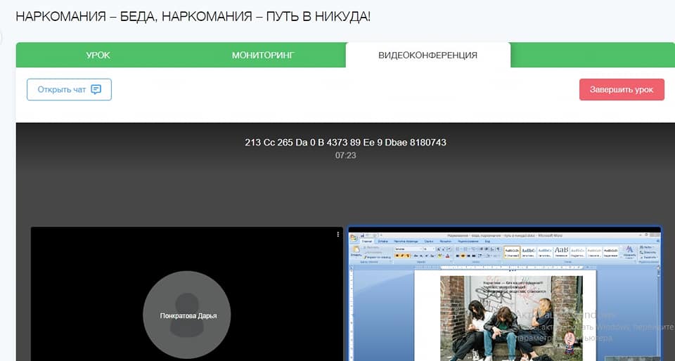Click the Change Styles icon in Word's ribbon
This screenshot has width=675, height=361.
click(x=629, y=250)
